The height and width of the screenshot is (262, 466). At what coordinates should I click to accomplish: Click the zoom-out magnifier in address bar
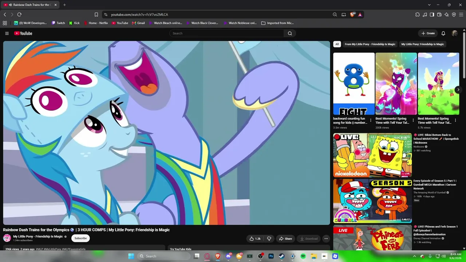point(335,15)
